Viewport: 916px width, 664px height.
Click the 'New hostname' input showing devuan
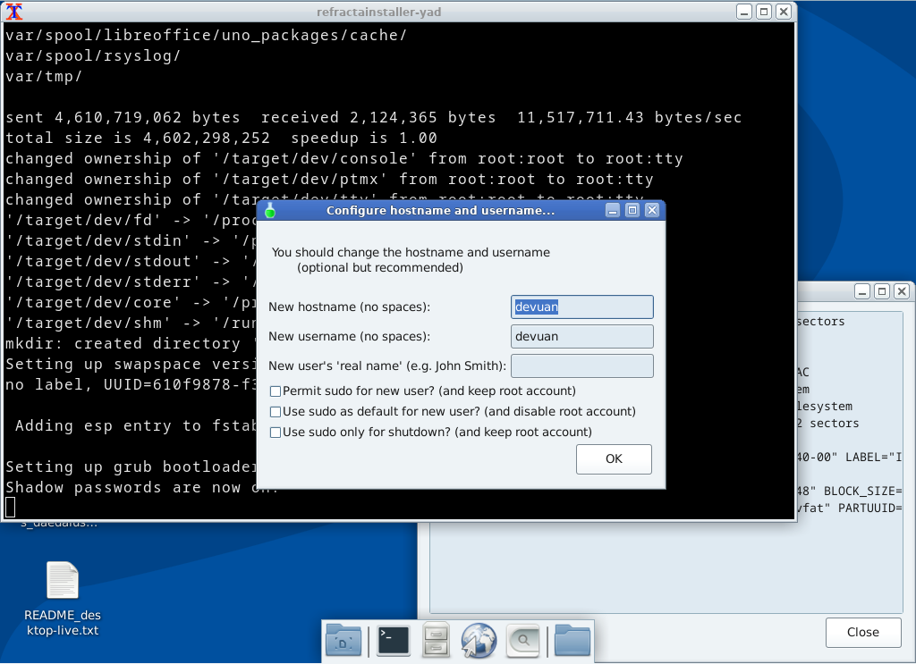tap(581, 307)
